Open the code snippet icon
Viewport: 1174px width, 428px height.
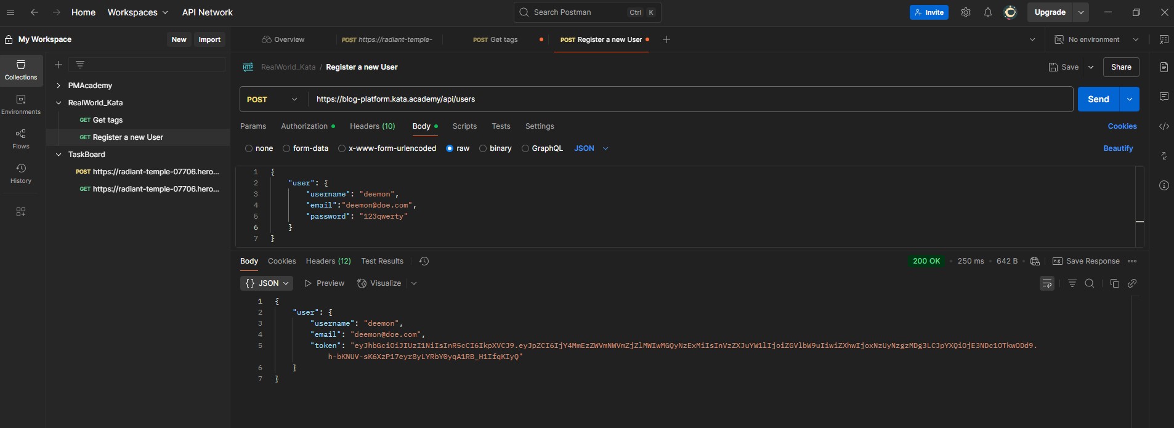click(1164, 126)
